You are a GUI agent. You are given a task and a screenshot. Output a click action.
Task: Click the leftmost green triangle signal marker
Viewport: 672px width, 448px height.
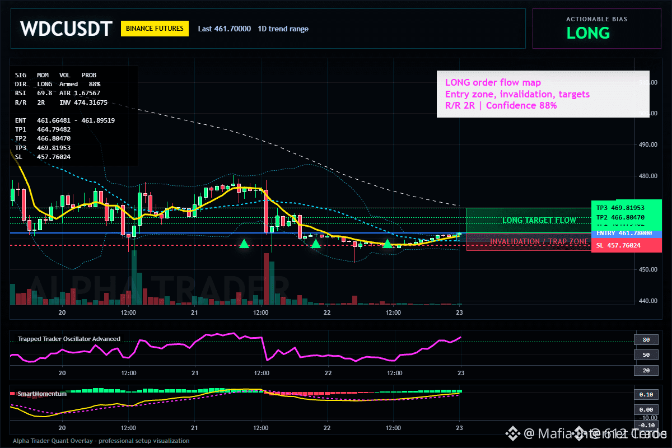pos(244,244)
